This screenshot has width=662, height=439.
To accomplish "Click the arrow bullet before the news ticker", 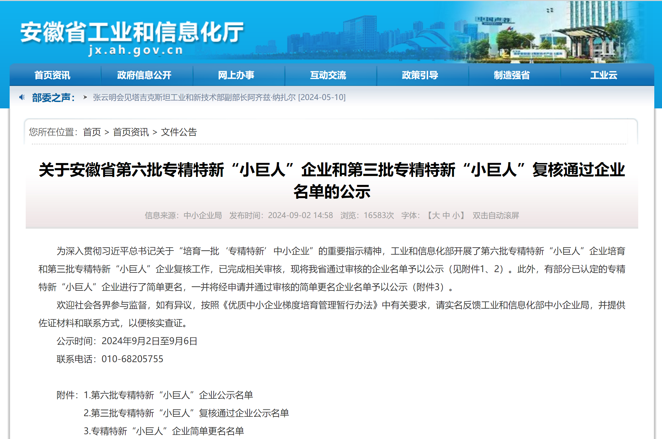I will click(x=85, y=97).
